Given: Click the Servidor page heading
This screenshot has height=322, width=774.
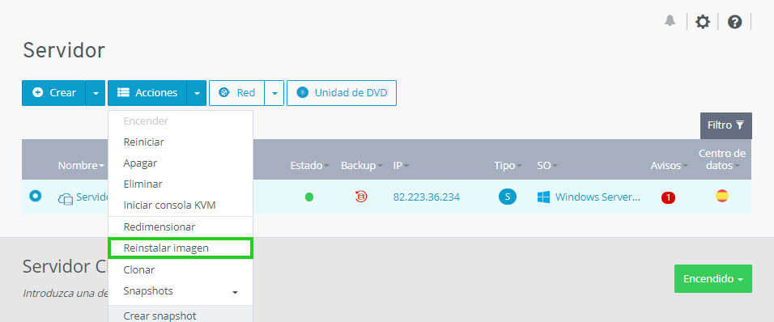Looking at the screenshot, I should tap(64, 50).
